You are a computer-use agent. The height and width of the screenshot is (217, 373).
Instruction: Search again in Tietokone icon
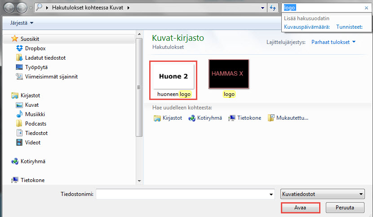click(232, 118)
